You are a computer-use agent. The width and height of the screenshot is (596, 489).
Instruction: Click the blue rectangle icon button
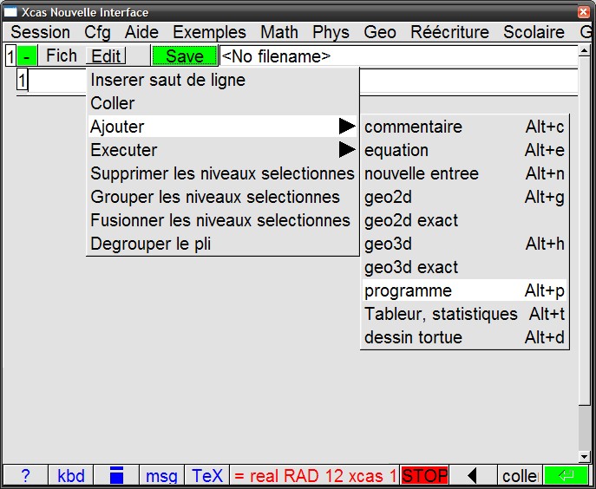(x=117, y=475)
